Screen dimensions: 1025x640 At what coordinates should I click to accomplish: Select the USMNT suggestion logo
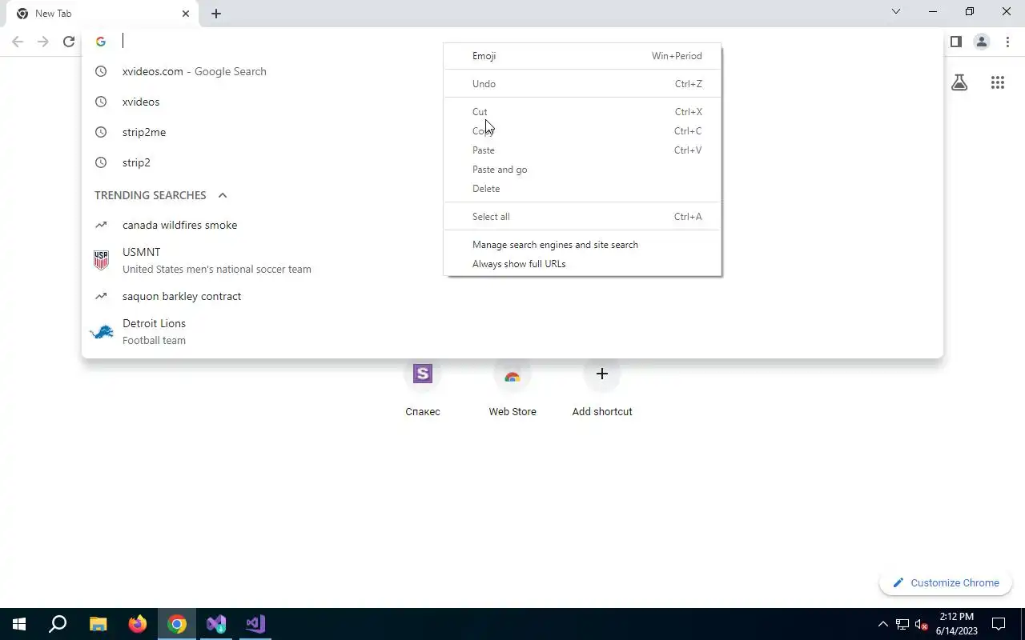pyautogui.click(x=102, y=260)
